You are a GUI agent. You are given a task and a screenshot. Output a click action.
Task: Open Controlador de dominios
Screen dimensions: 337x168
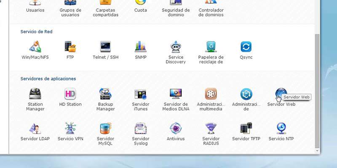(211, 8)
